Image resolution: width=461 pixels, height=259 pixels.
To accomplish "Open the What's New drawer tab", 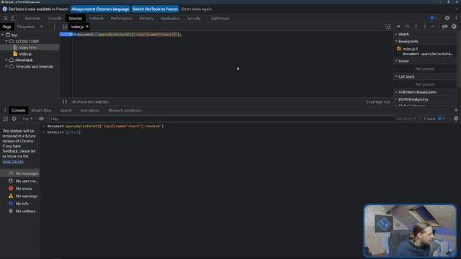I will (41, 110).
